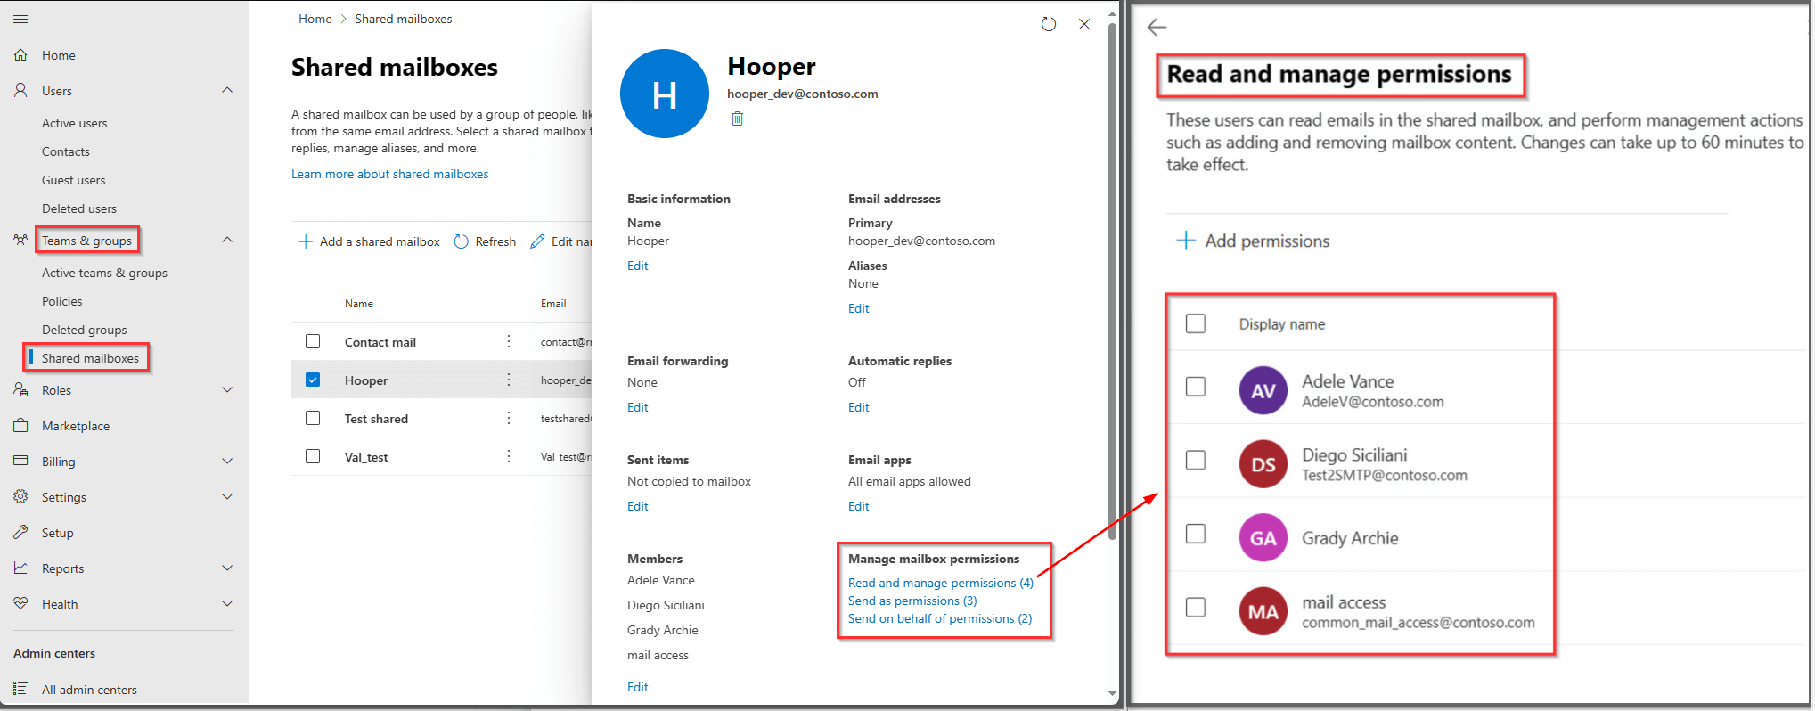Screen dimensions: 1815x711
Task: Click Add a shared mailbox button
Action: pyautogui.click(x=369, y=241)
